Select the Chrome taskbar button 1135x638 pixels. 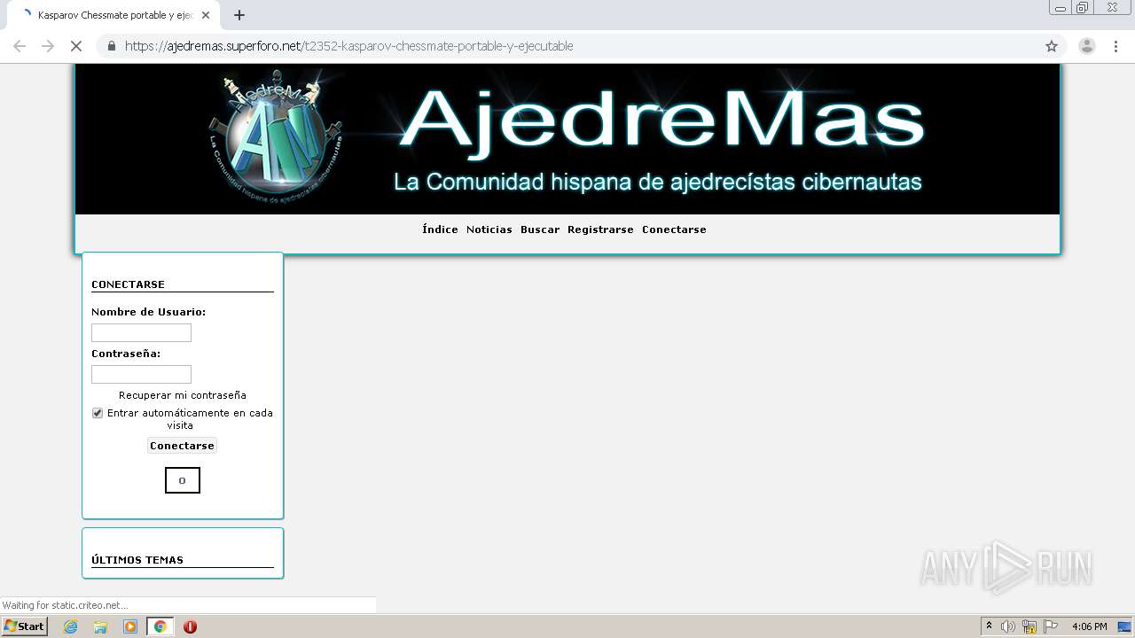pos(160,626)
